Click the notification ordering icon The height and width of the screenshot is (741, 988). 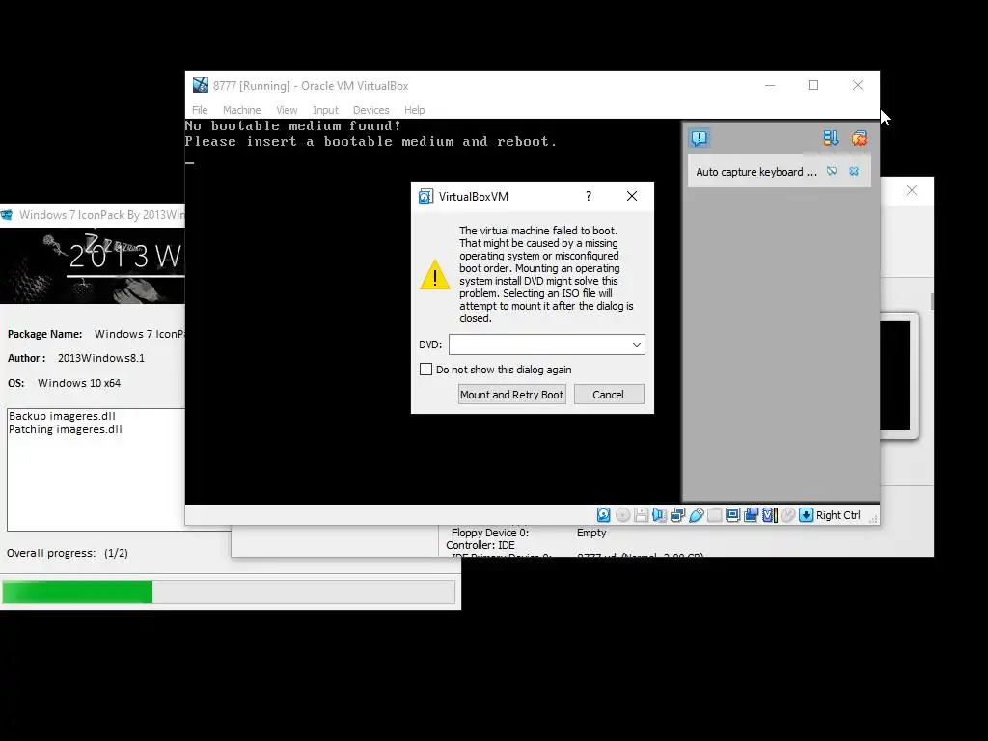pos(831,138)
